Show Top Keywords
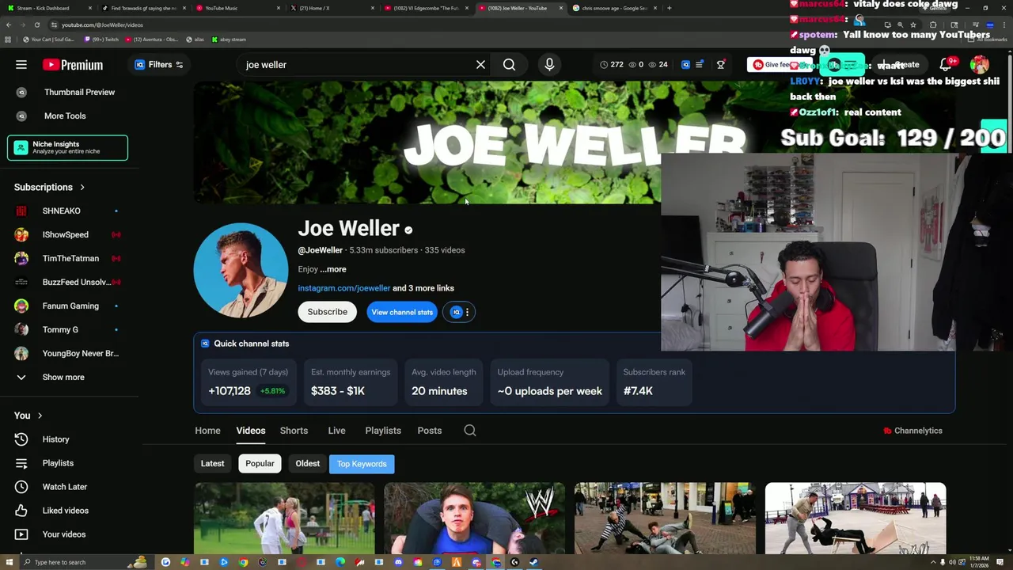Viewport: 1013px width, 570px height. coord(362,464)
